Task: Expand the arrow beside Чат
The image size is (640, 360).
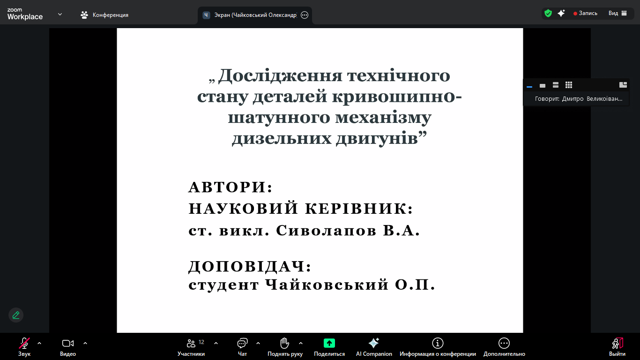Action: click(258, 343)
